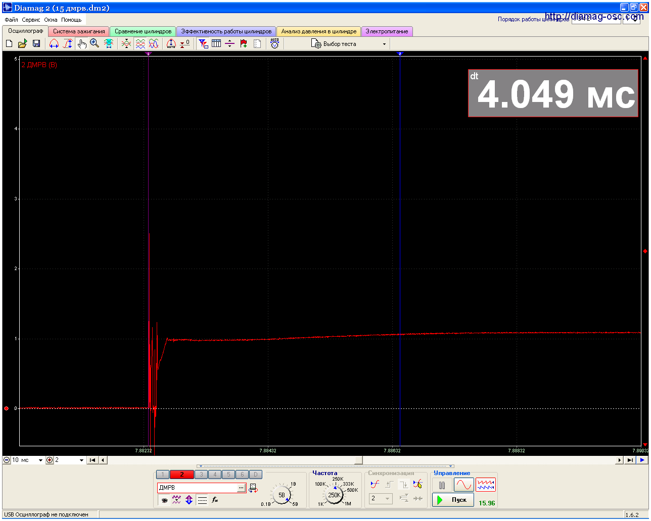Toggle the grid table icon

pos(216,44)
